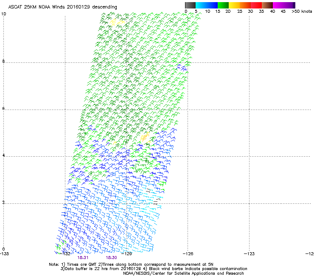Click the gray 0-5 knots color segment
The width and height of the screenshot is (314, 276).
[190, 5]
